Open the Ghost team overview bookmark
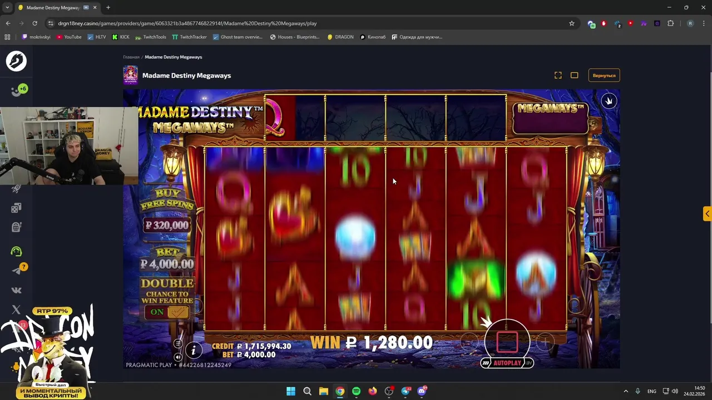 point(238,37)
